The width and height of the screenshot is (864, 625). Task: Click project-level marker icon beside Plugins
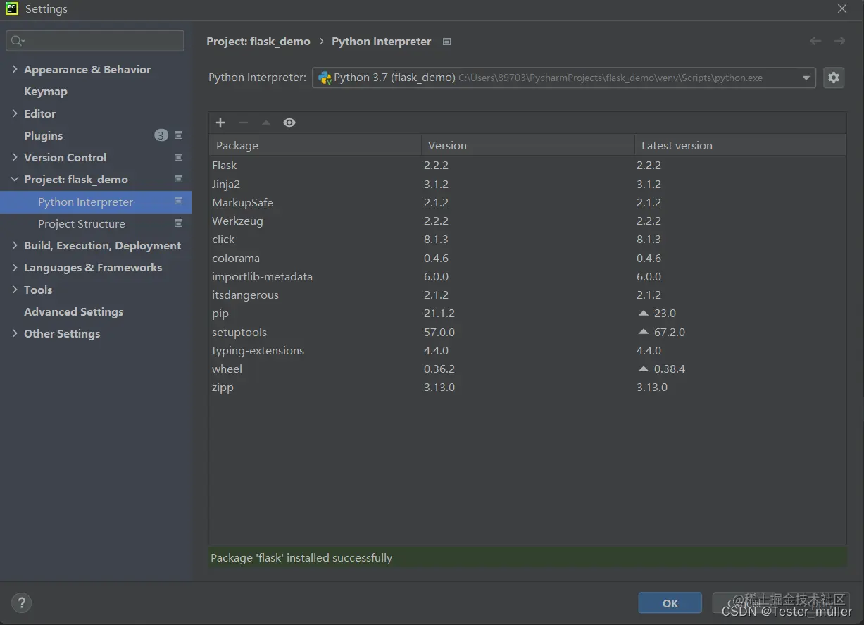[178, 135]
